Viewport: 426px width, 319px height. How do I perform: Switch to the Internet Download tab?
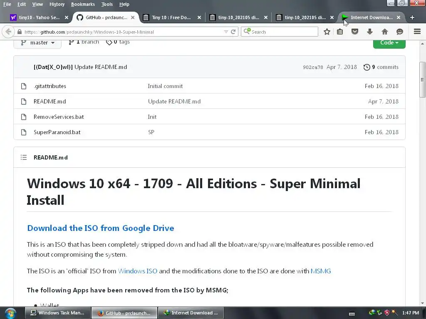click(x=372, y=17)
